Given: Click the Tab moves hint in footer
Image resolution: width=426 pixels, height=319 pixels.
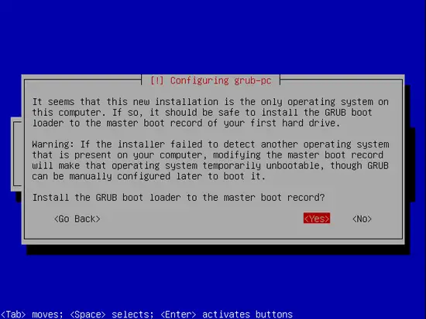Looking at the screenshot, I should point(32,314).
